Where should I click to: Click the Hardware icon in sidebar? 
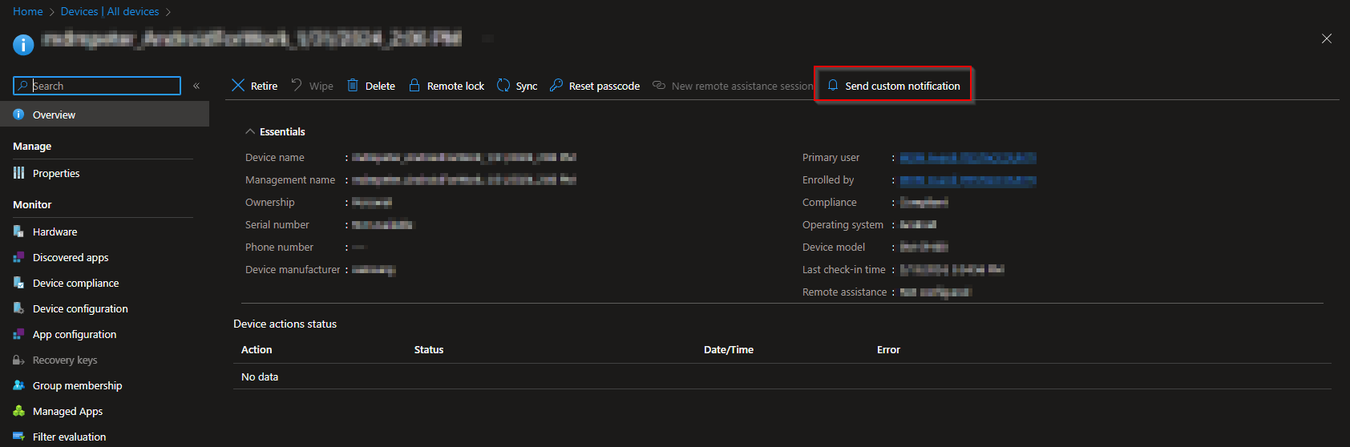click(18, 232)
